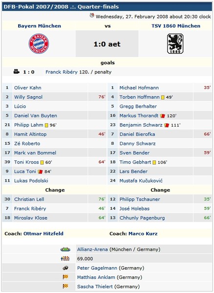Click the camera icon next to 1 : 0

point(17,71)
